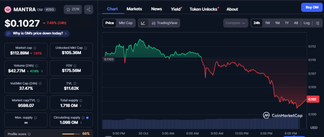Open the Compare dropdown
This screenshot has width=324, height=137.
[x=235, y=23]
